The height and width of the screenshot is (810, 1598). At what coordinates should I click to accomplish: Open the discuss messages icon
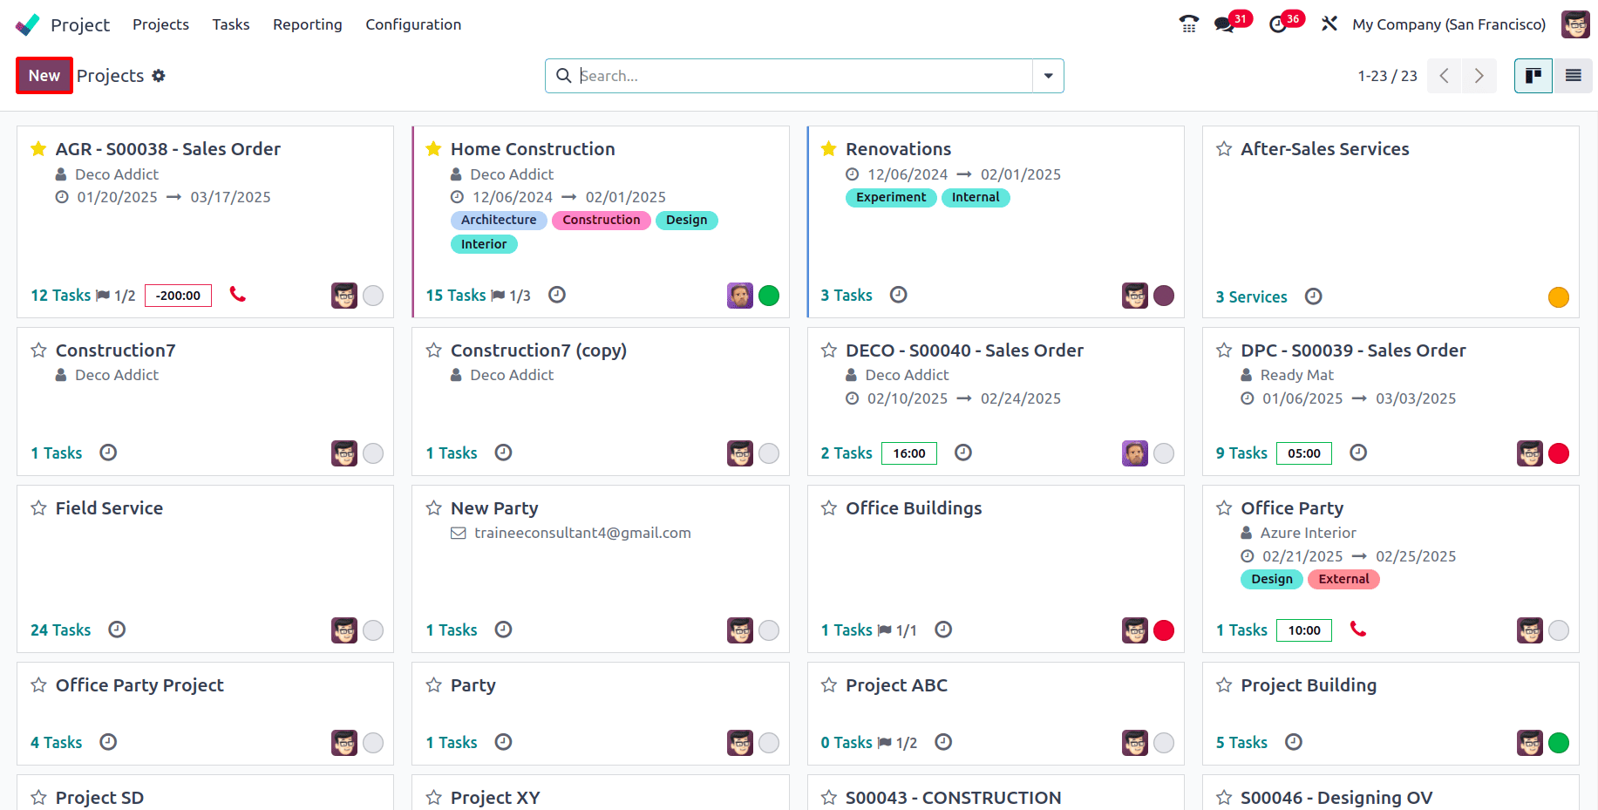pos(1225,24)
